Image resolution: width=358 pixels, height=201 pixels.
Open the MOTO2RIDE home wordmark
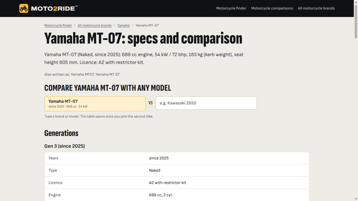tap(54, 8)
